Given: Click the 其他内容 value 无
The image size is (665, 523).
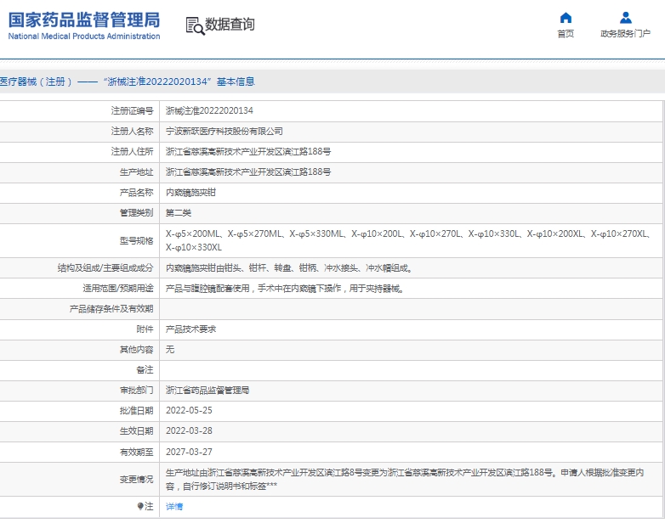Looking at the screenshot, I should pos(170,350).
